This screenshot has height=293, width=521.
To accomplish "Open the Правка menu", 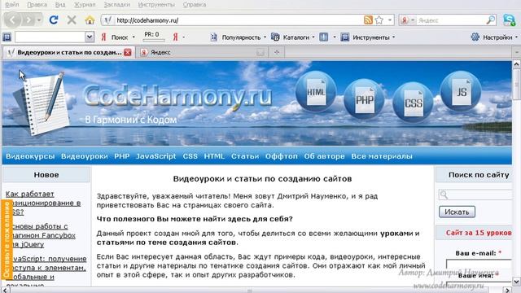I will pyautogui.click(x=37, y=5).
